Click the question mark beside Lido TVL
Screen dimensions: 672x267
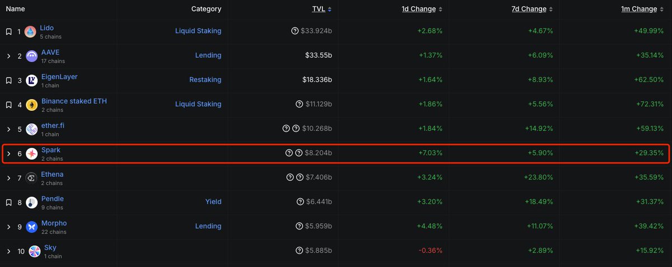coord(295,31)
